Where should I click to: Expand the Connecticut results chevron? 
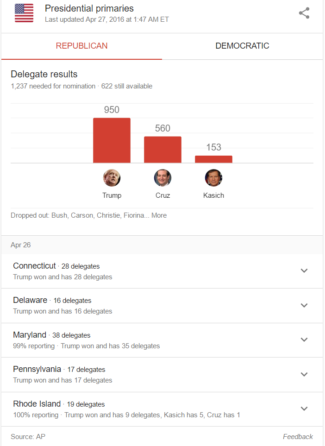tap(304, 271)
